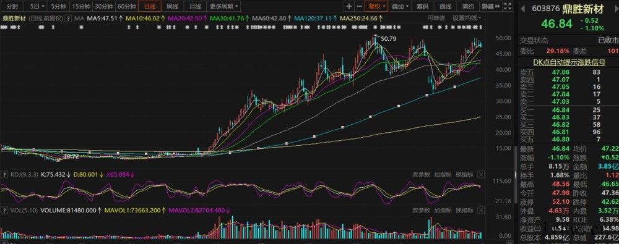
Task: Click the 买一 46.84 order row
Action: [x=569, y=109]
